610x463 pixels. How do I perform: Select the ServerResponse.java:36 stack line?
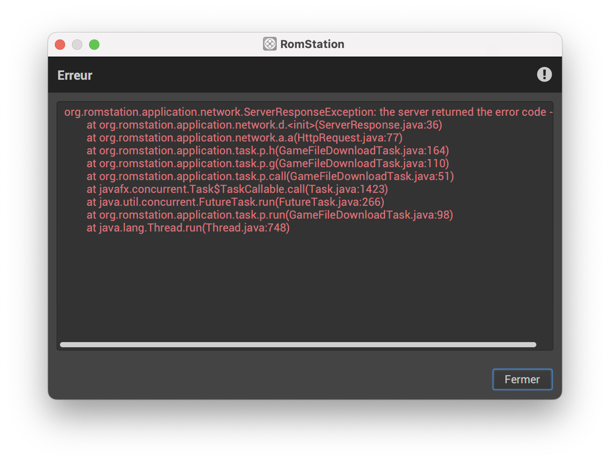coord(264,125)
